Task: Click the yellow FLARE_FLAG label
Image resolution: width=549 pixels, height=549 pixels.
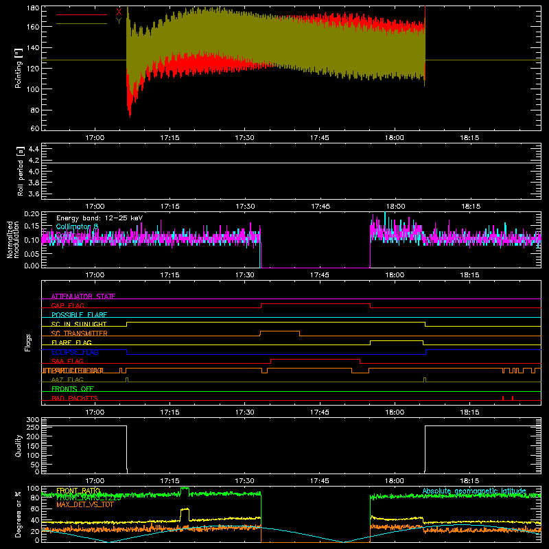Action: pyautogui.click(x=71, y=342)
